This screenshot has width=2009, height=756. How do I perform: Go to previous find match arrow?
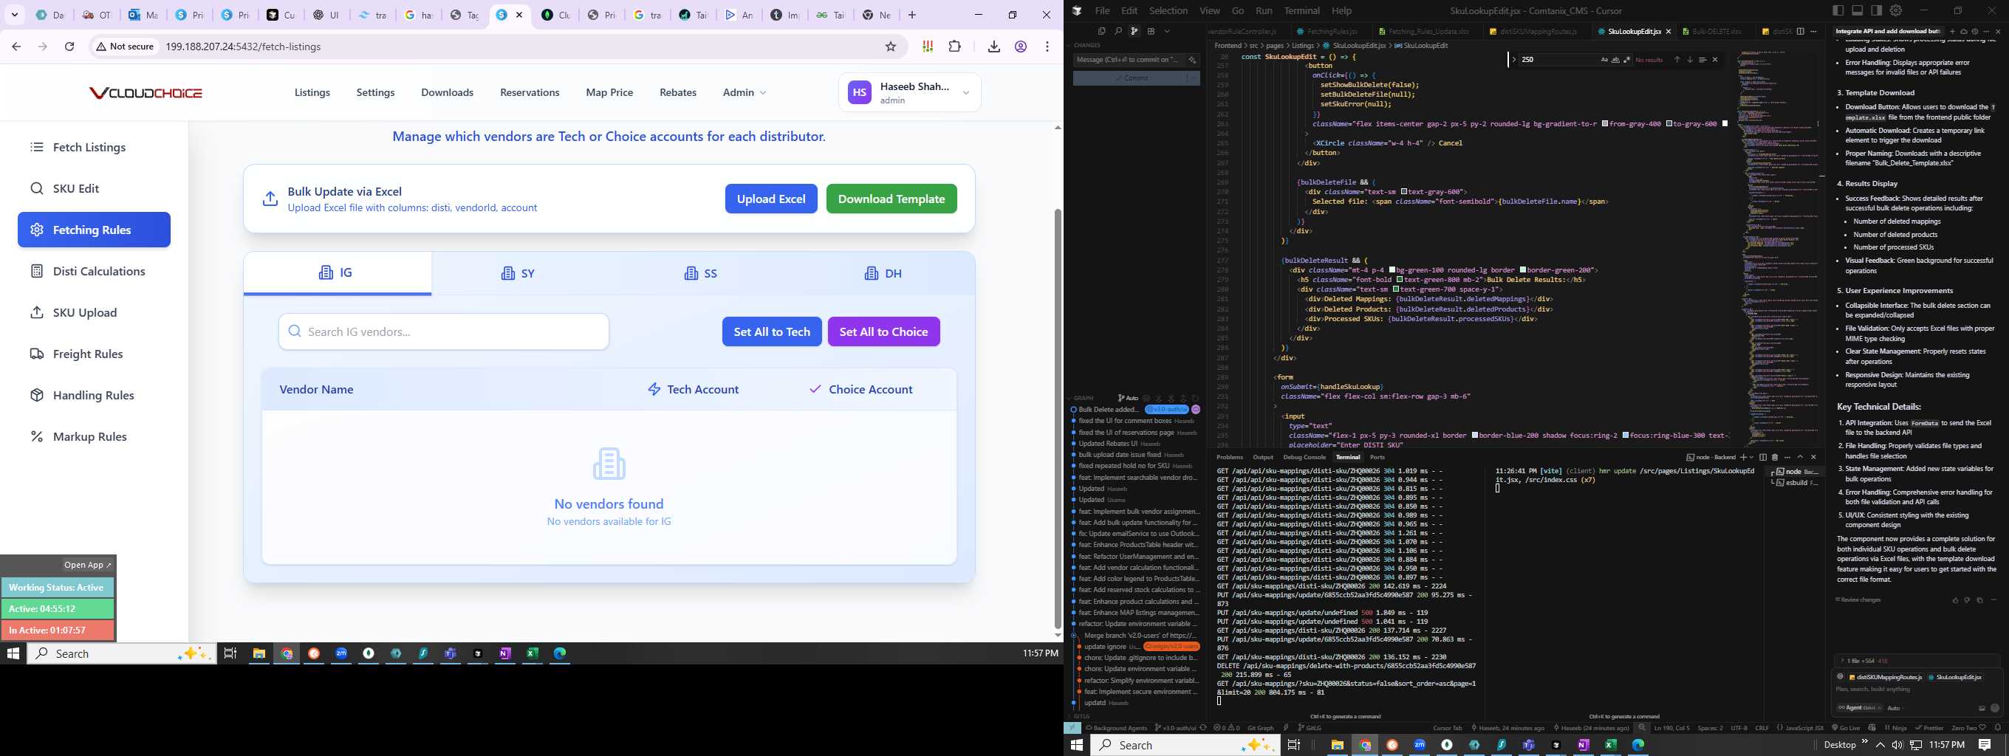(x=1677, y=60)
